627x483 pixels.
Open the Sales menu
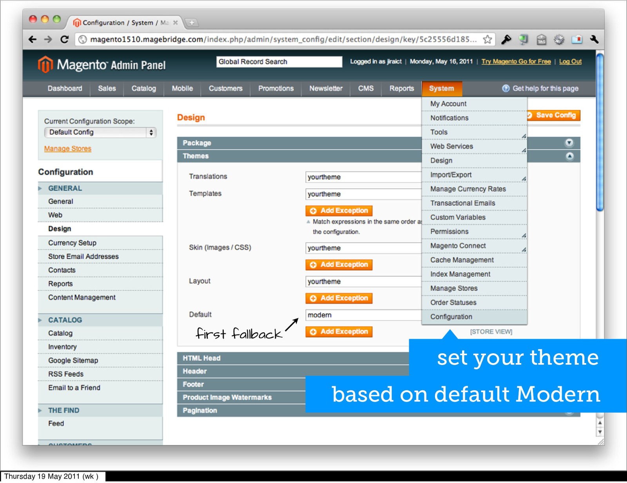[x=107, y=89]
